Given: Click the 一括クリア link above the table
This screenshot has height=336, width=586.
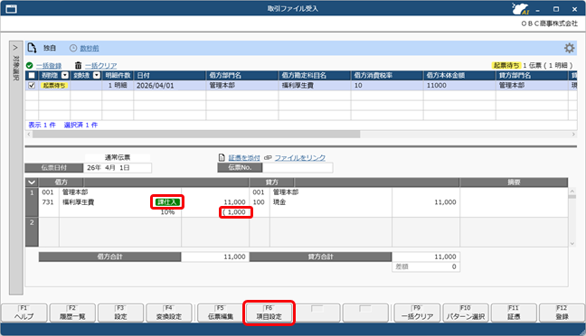Looking at the screenshot, I should pyautogui.click(x=101, y=66).
